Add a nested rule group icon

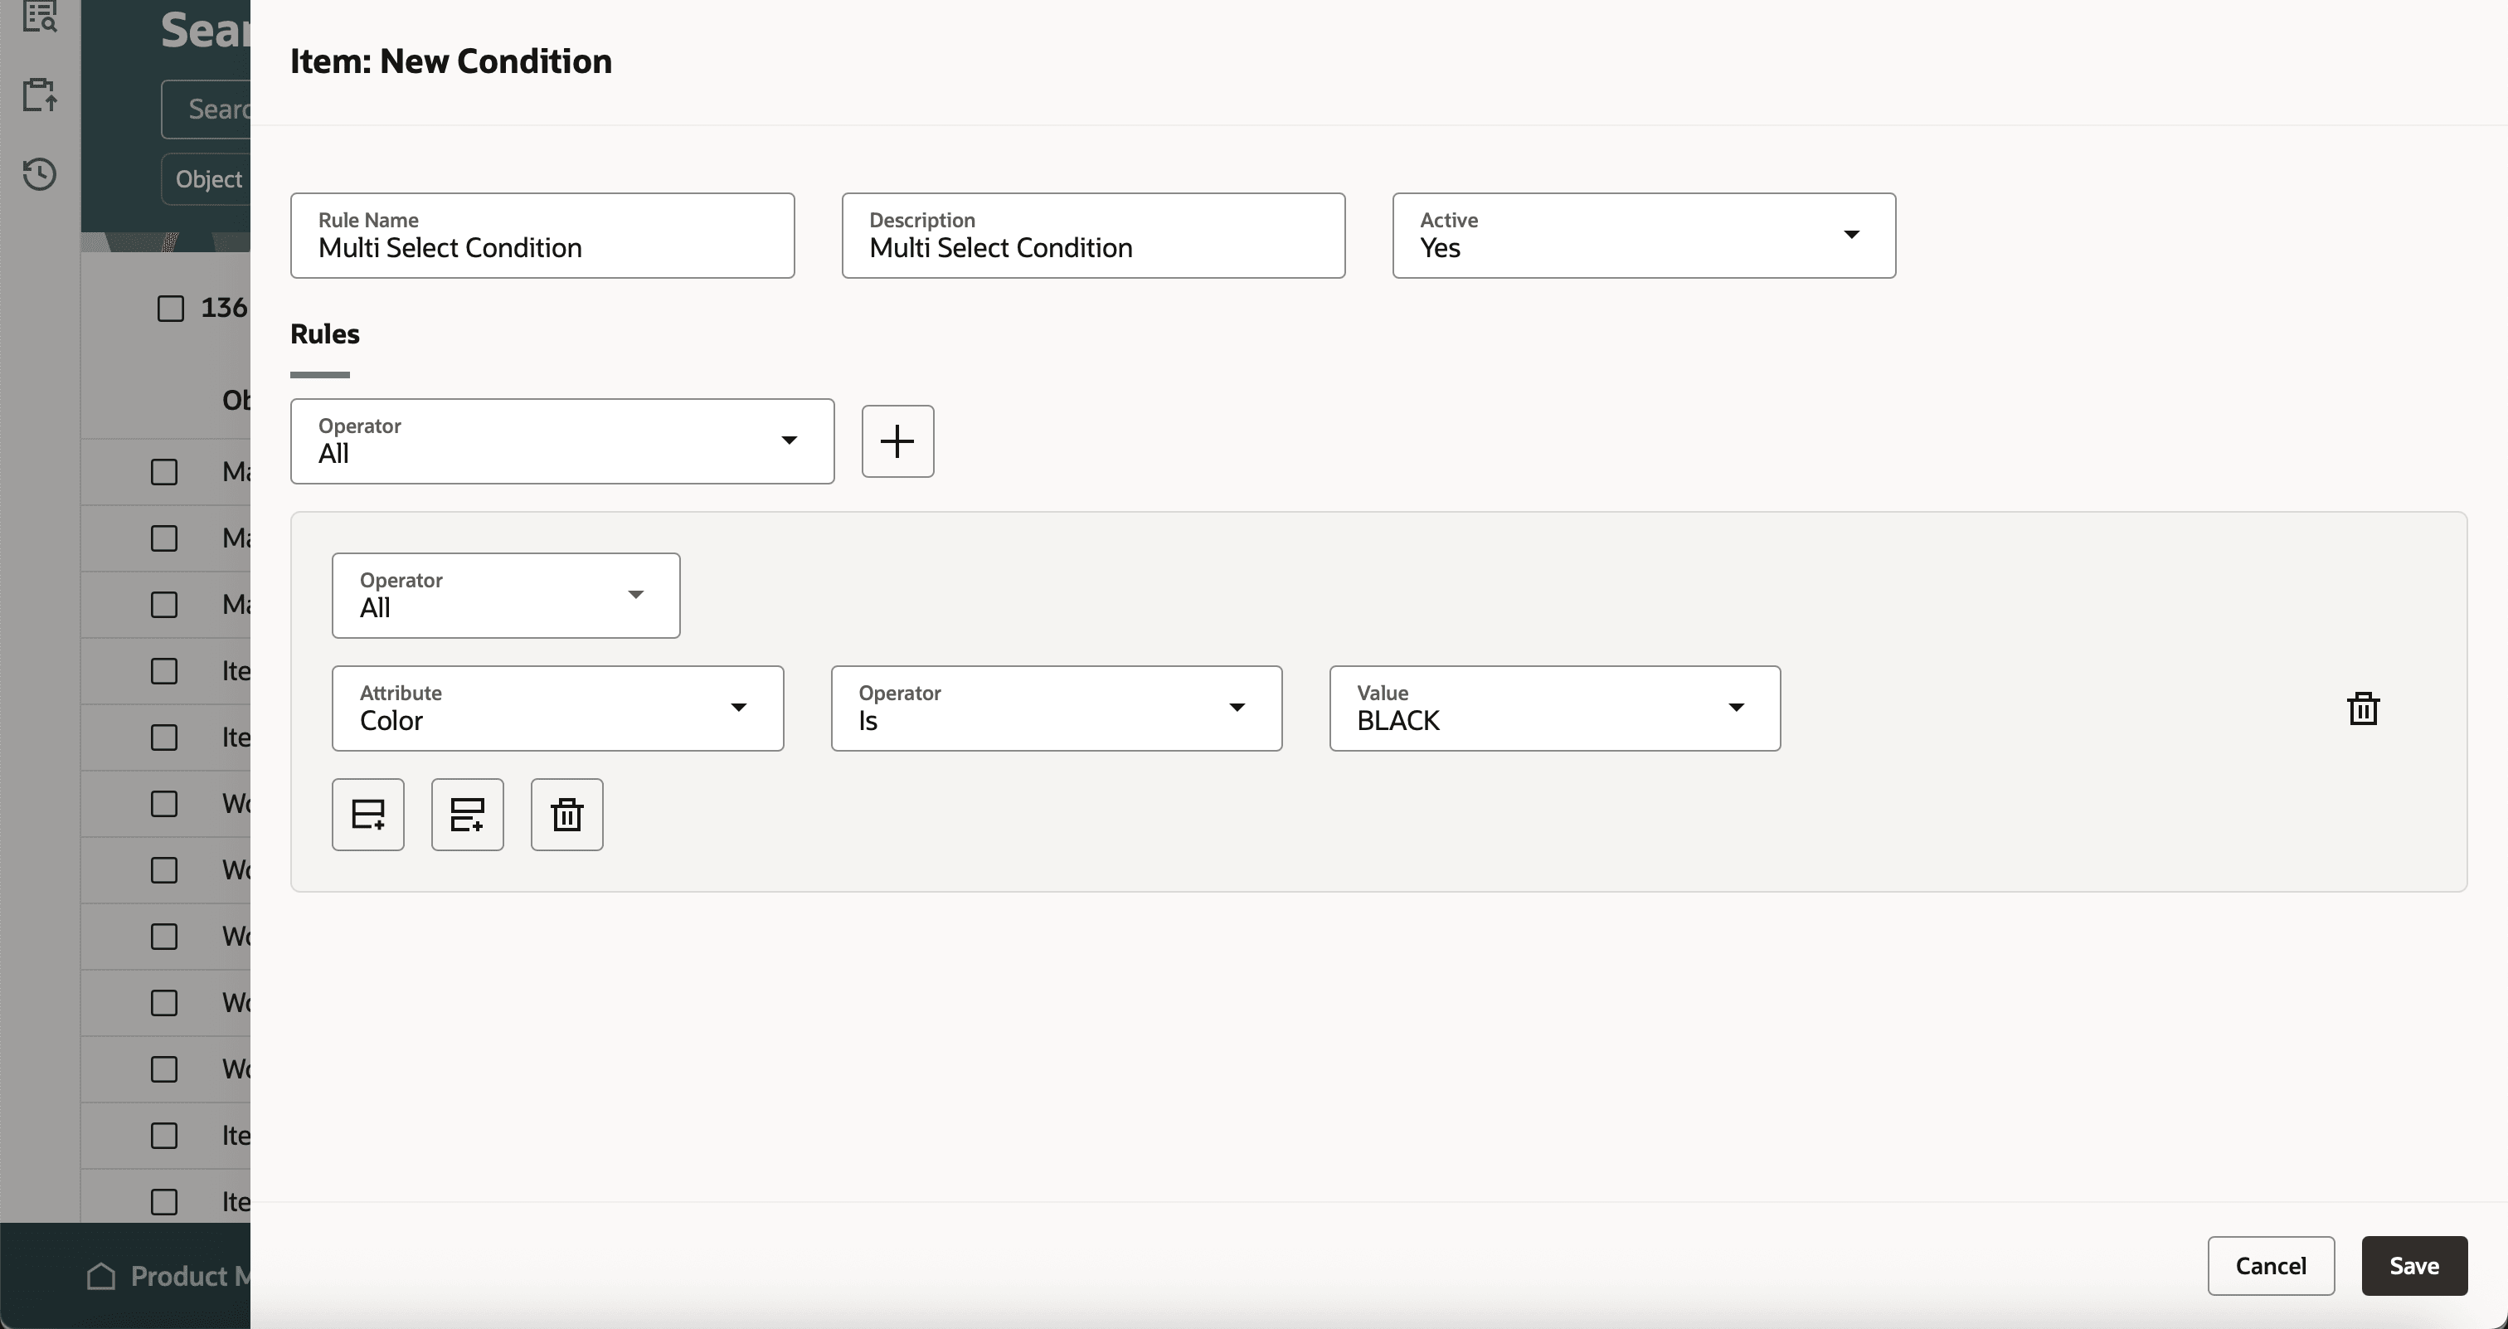pos(467,814)
